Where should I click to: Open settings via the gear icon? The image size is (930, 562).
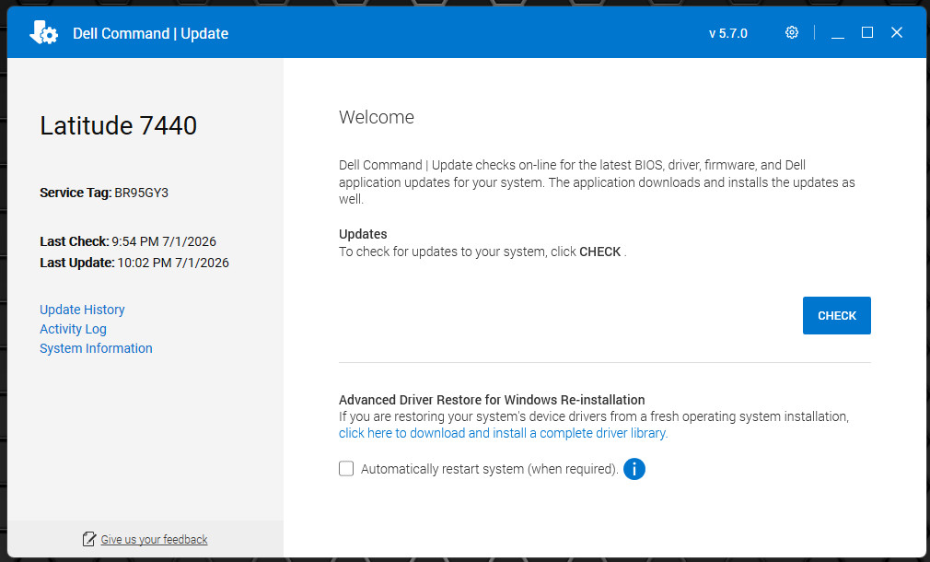tap(792, 32)
